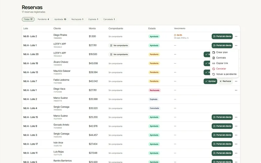Viewport: 261px width, 163px height.
Task: Click lot Mz A · Lote 4
Action: click(30, 108)
